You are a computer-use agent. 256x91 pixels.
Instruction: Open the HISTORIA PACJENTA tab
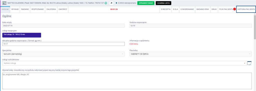click(x=246, y=9)
